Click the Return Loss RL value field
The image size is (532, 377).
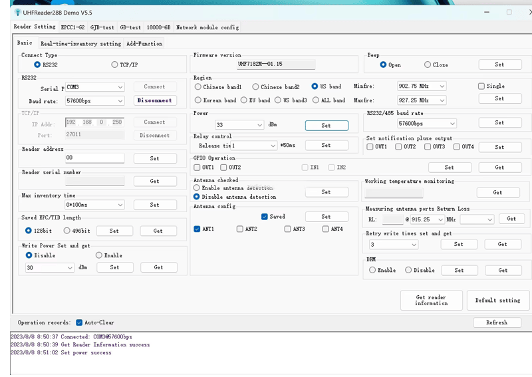392,219
